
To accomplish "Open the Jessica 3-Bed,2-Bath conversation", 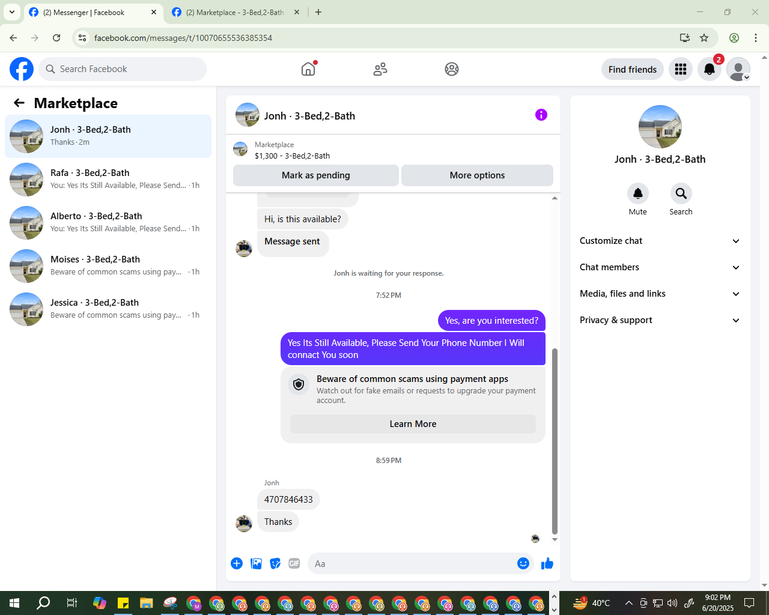I will point(108,309).
